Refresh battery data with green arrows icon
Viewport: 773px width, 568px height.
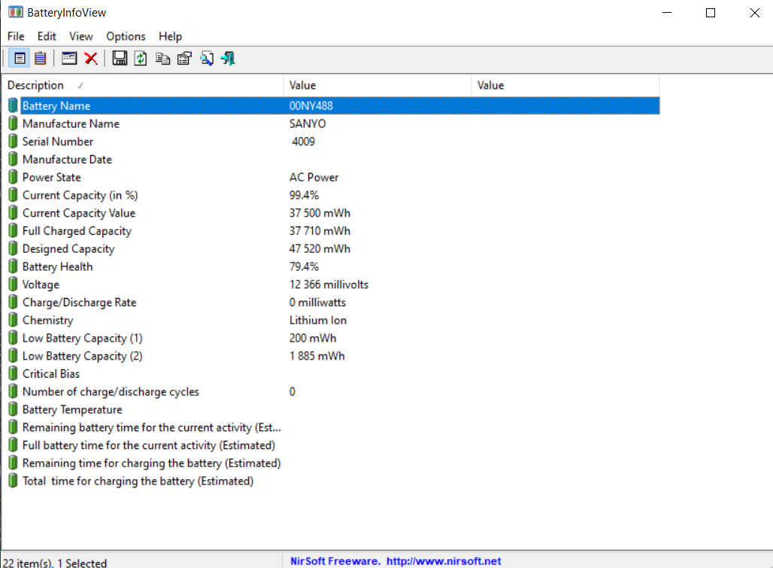click(141, 59)
